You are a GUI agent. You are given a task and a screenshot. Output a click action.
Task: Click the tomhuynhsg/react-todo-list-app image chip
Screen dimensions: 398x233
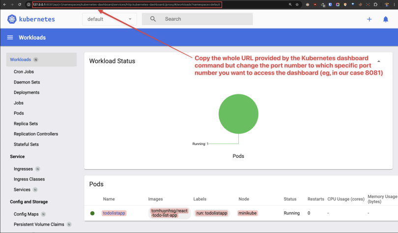pyautogui.click(x=170, y=213)
